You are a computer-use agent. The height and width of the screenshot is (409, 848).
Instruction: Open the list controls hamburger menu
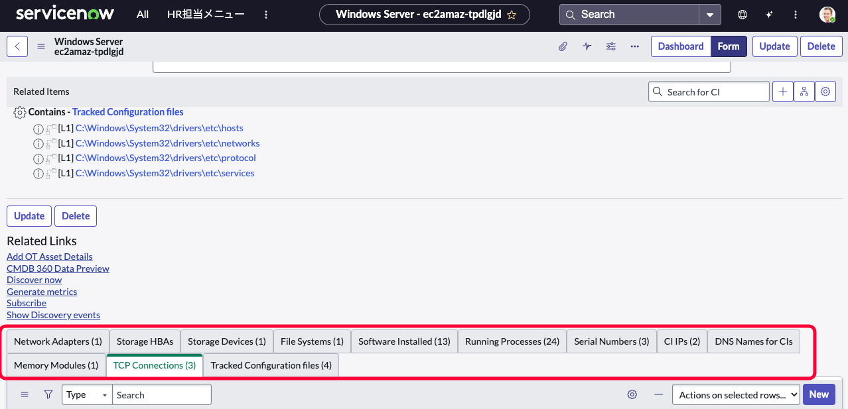[x=25, y=394]
